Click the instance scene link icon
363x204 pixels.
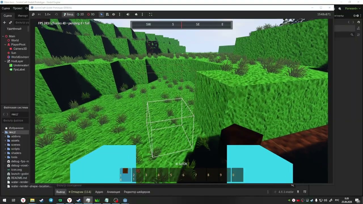10,22
